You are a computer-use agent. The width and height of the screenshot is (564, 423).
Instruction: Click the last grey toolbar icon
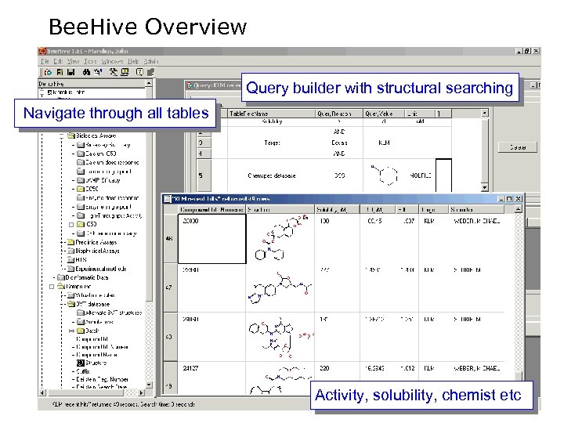coord(150,72)
